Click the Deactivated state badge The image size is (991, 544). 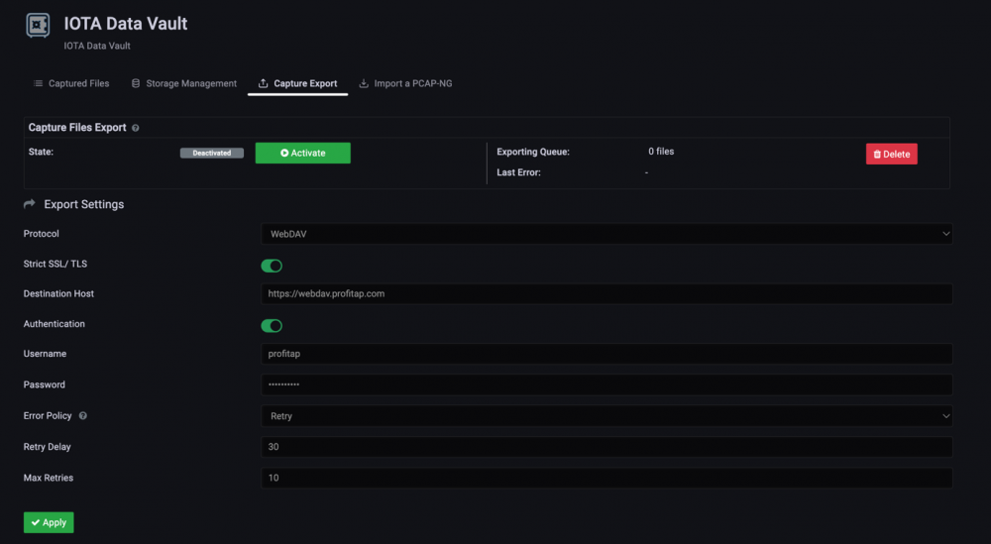point(211,153)
